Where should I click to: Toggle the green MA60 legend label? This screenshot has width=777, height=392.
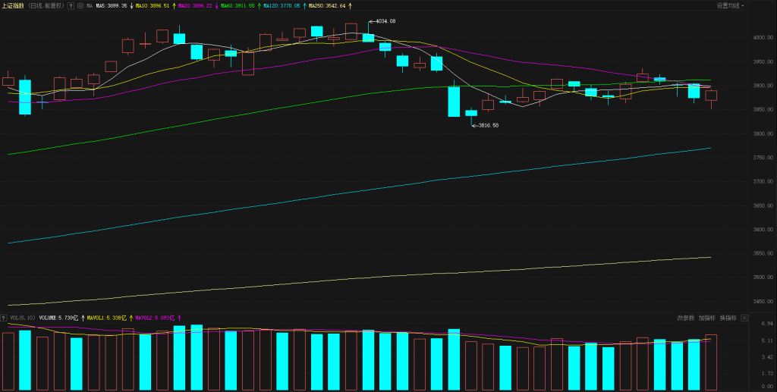pyautogui.click(x=236, y=5)
